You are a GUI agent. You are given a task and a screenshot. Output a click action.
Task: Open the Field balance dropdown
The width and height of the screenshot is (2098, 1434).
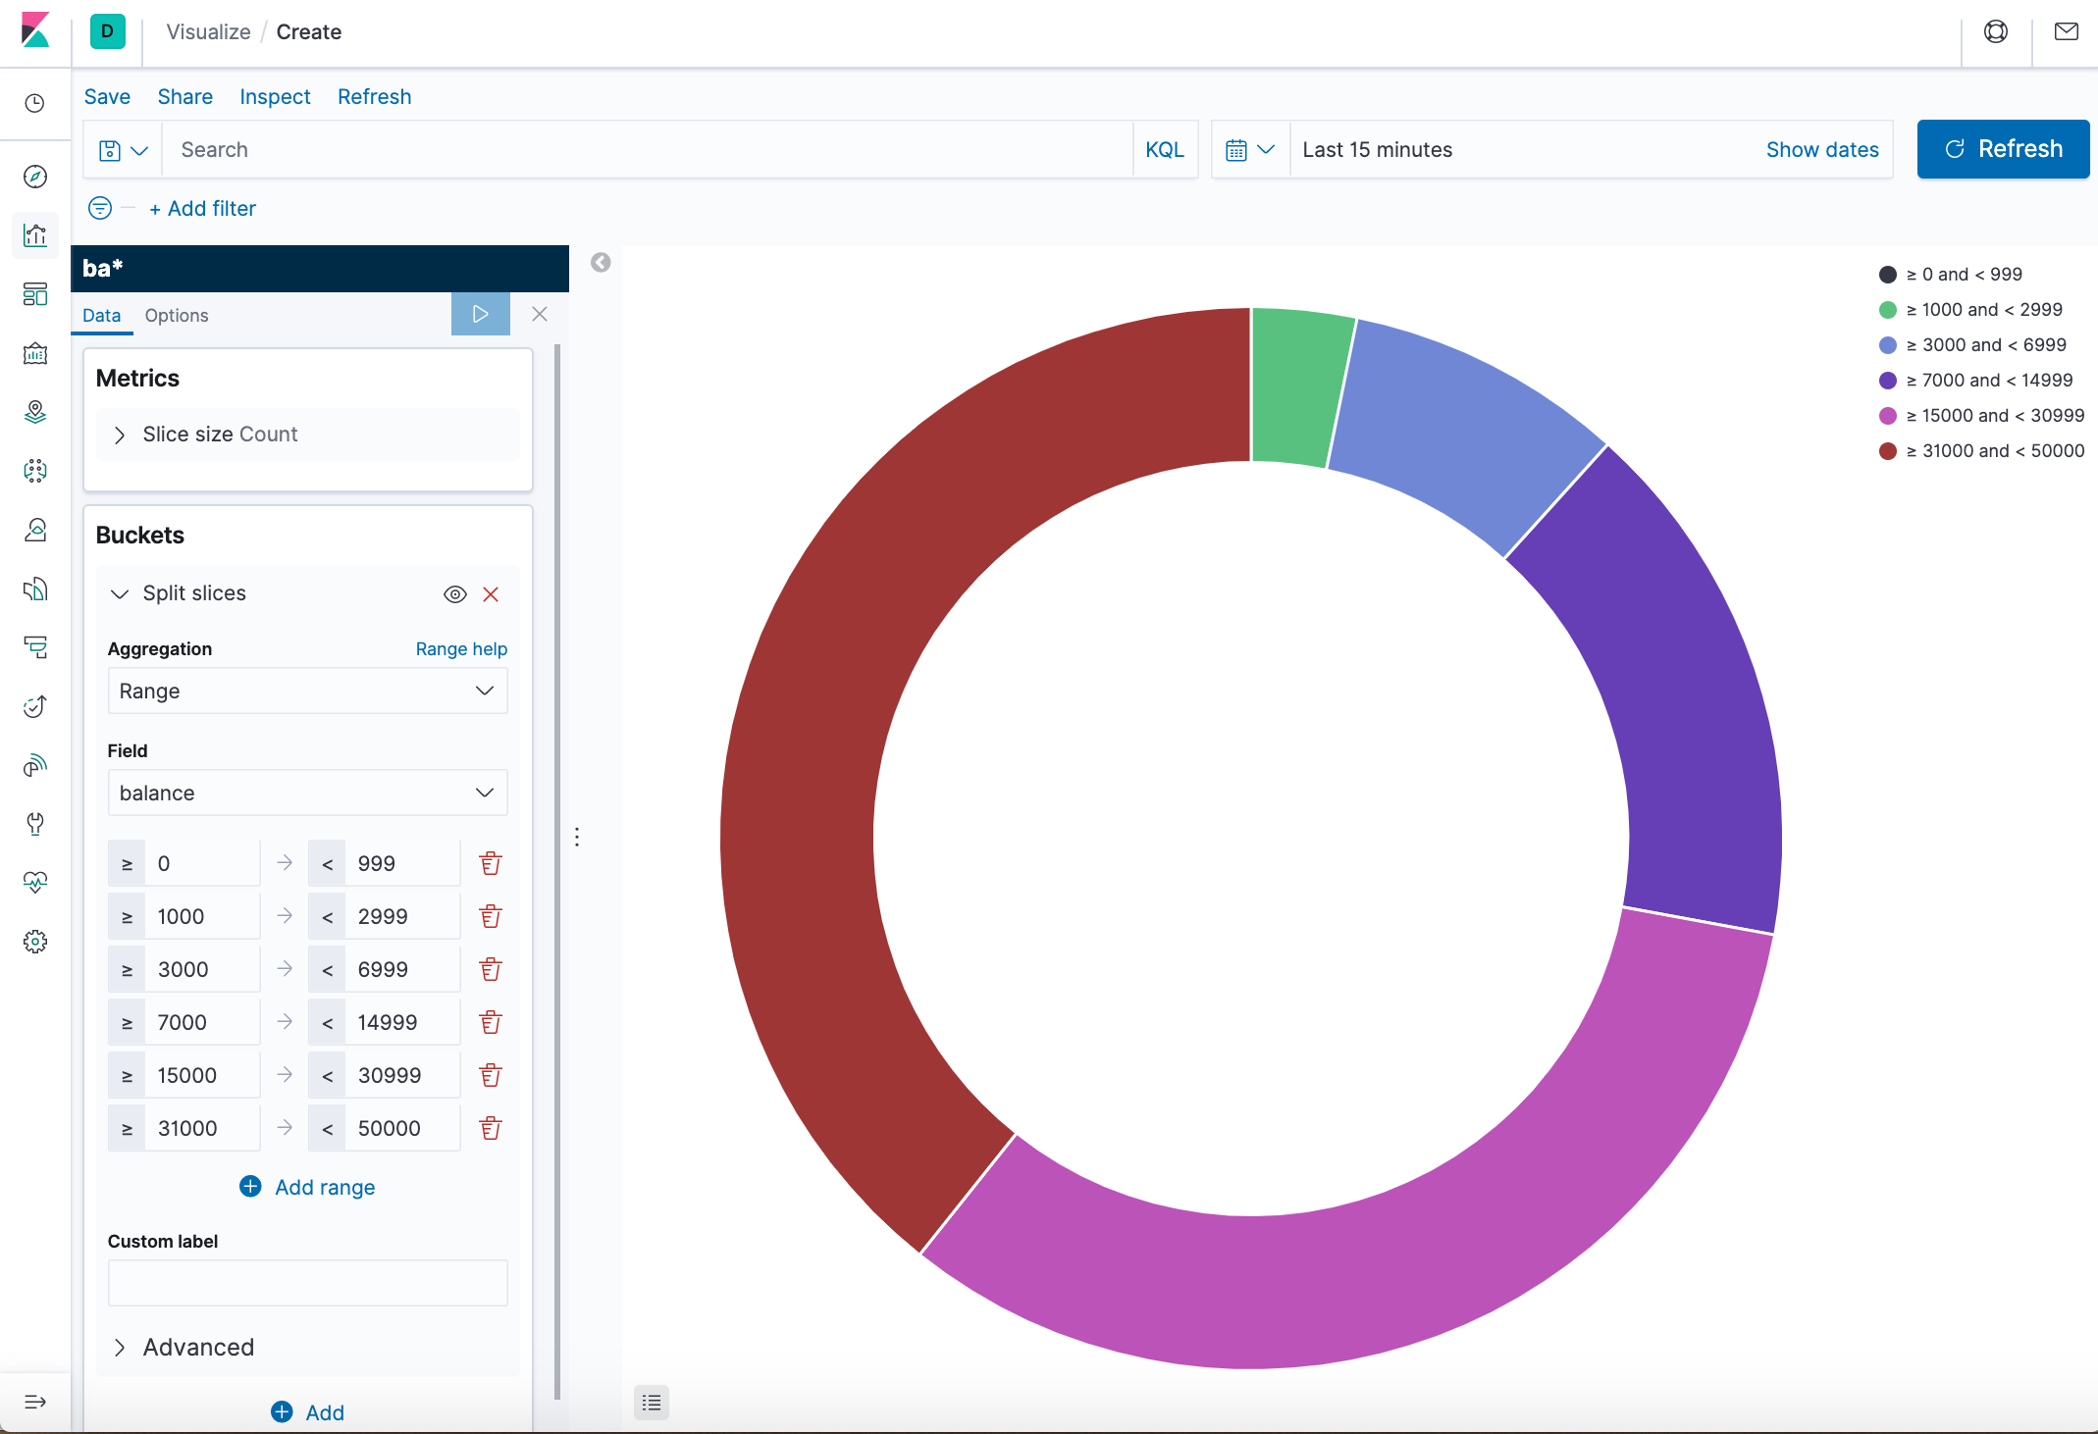coord(307,793)
